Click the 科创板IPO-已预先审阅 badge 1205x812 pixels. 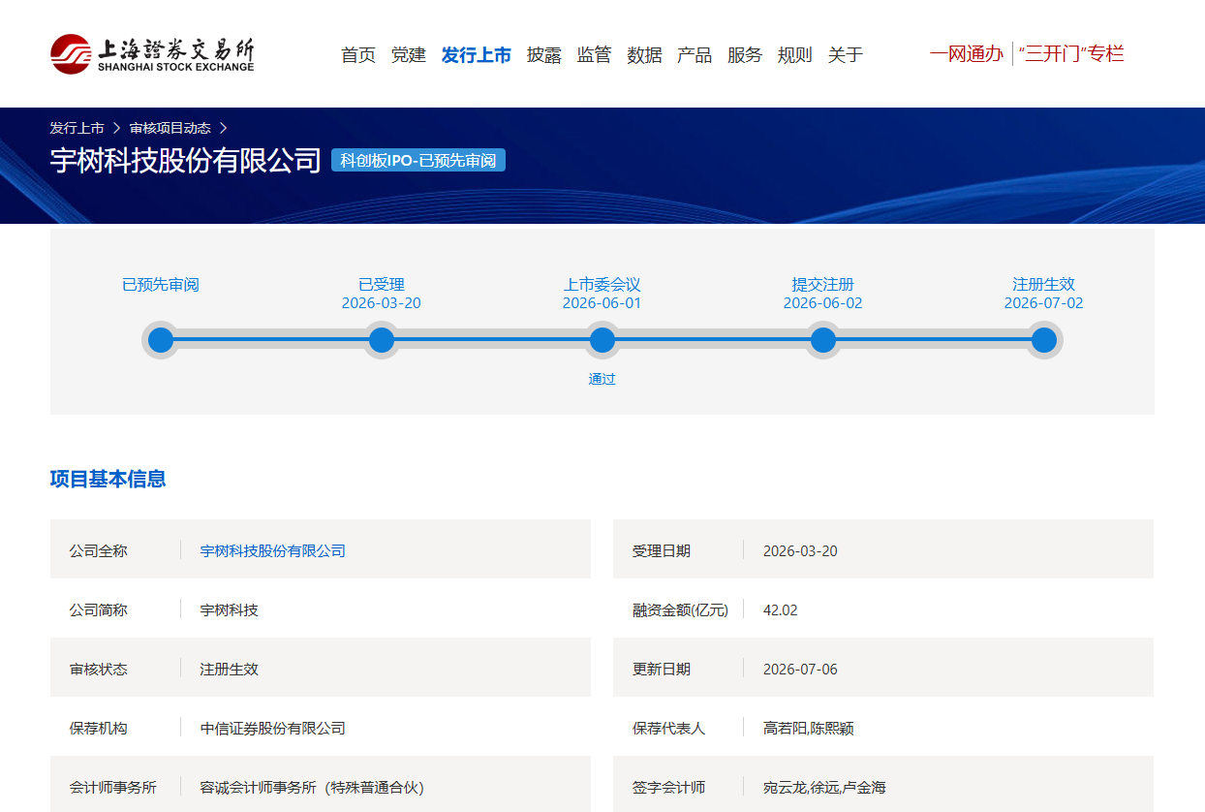point(418,161)
